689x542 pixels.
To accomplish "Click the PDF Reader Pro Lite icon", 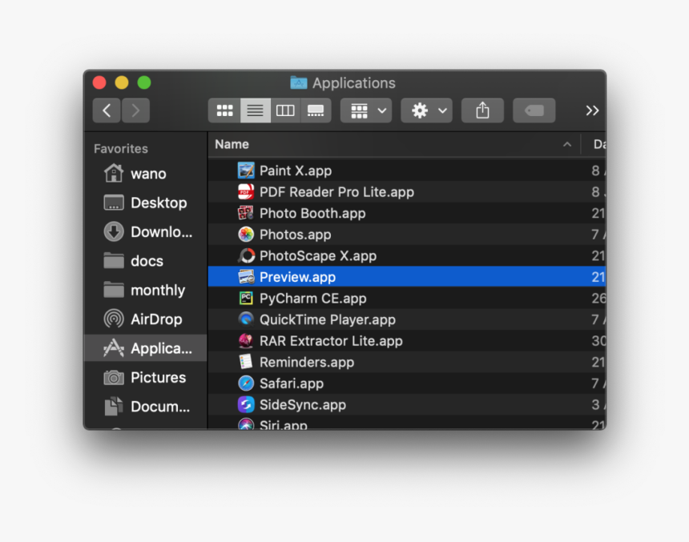I will (246, 192).
